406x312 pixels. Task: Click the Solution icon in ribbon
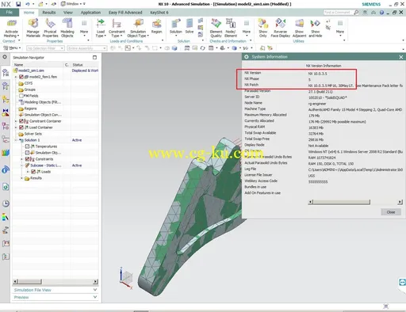point(175,24)
